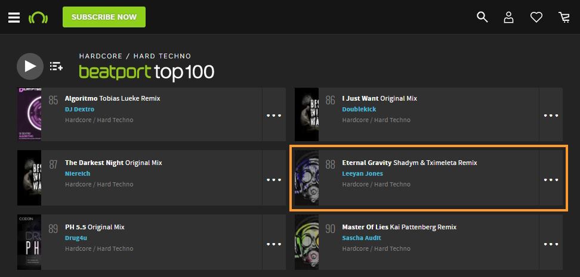The image size is (580, 277).
Task: Open more options for Master Of Lies
Action: coord(551,244)
